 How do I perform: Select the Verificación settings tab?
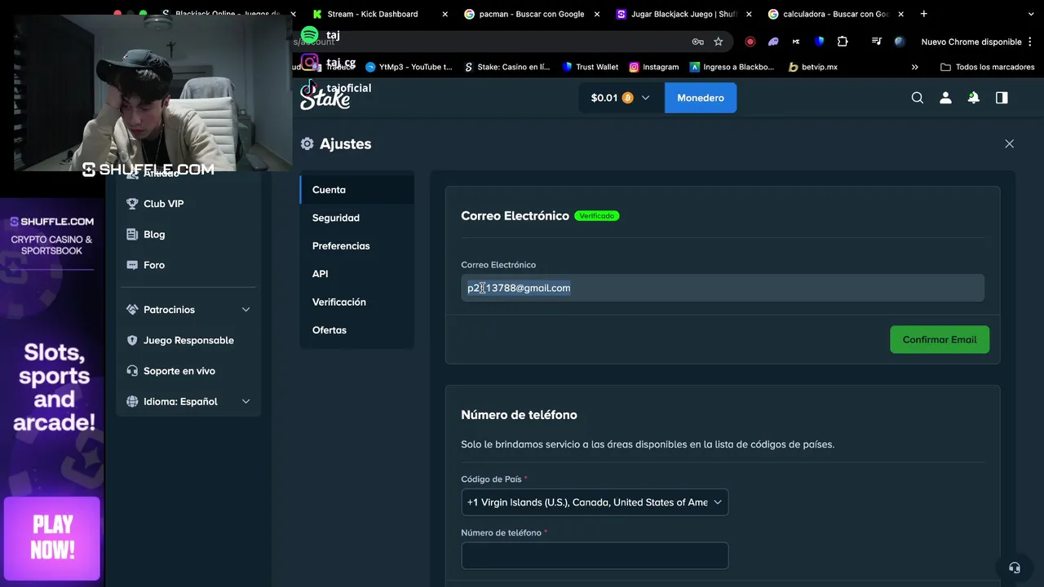[356, 302]
